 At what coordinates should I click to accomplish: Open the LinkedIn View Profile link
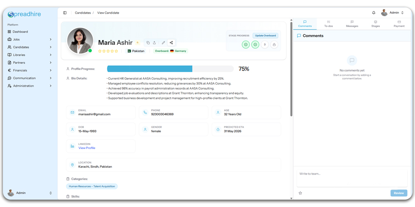87,148
